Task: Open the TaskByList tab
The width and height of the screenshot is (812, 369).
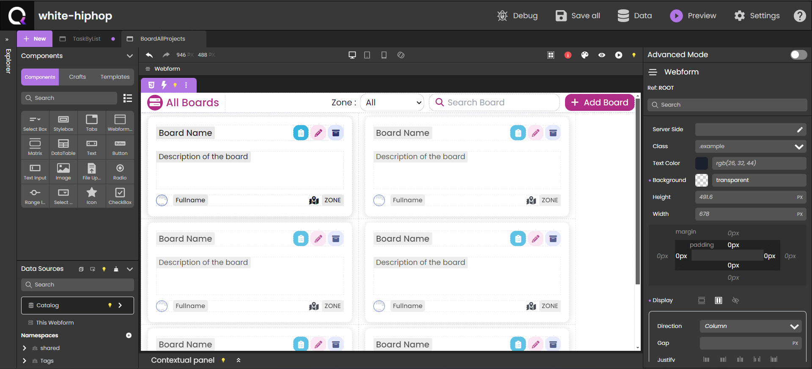Action: [86, 39]
